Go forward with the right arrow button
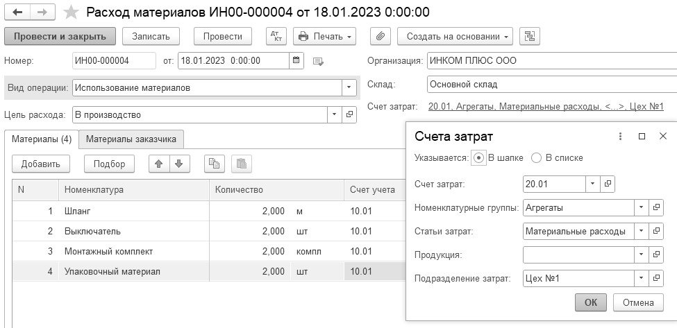The image size is (677, 328). click(42, 12)
